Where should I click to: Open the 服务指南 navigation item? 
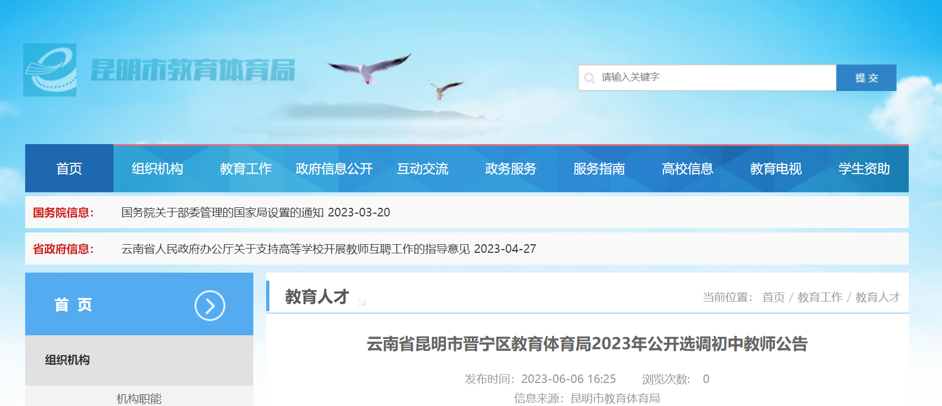599,169
